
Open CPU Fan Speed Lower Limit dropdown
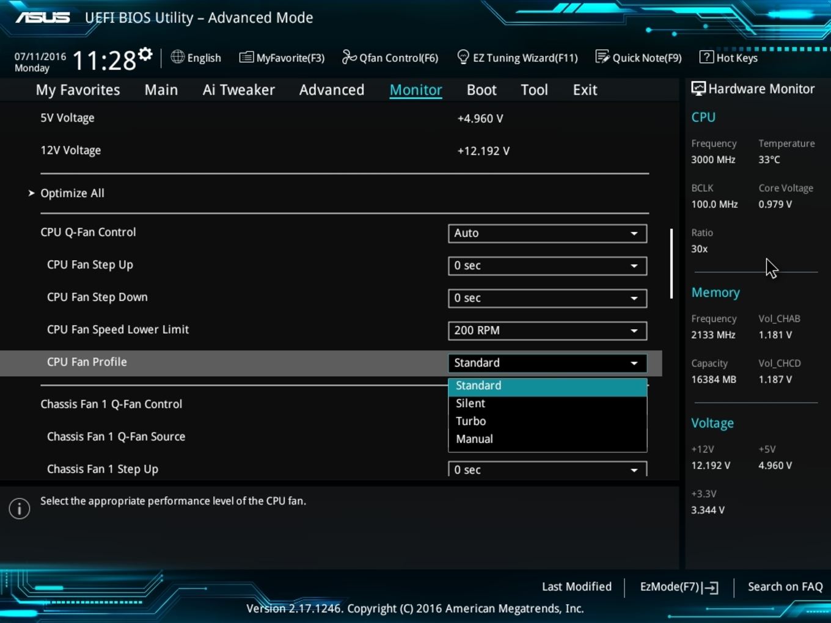tap(547, 330)
